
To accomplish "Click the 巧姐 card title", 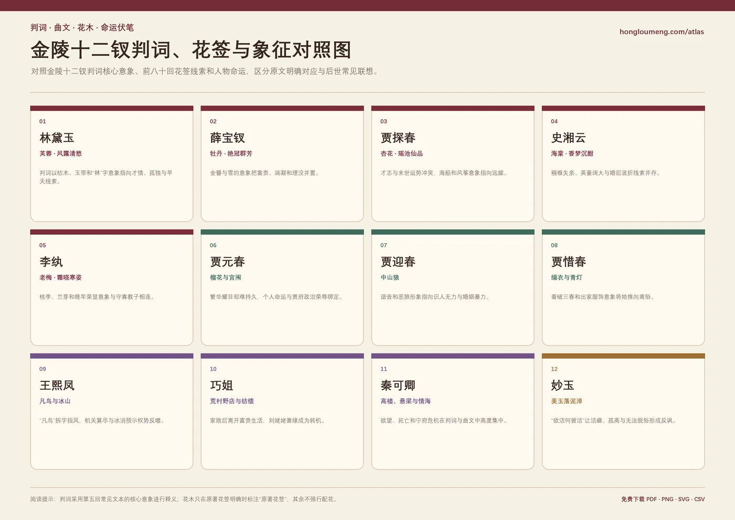I will [222, 386].
